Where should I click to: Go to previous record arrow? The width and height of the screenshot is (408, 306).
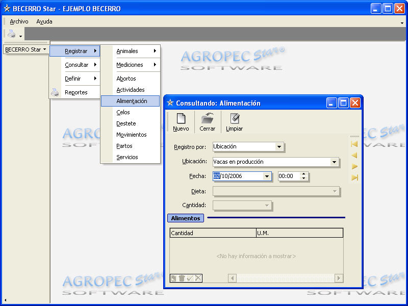coord(354,156)
